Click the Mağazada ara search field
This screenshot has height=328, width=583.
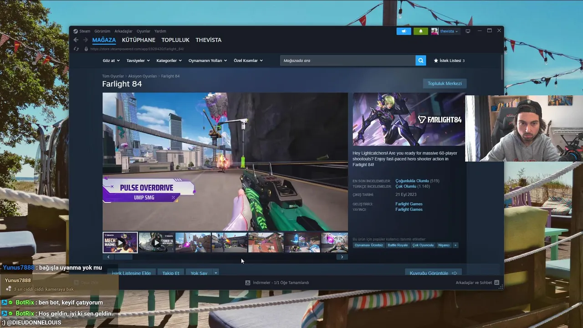pos(348,60)
